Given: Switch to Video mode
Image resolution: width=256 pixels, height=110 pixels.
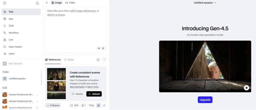Looking at the screenshot, I should pos(70,2).
